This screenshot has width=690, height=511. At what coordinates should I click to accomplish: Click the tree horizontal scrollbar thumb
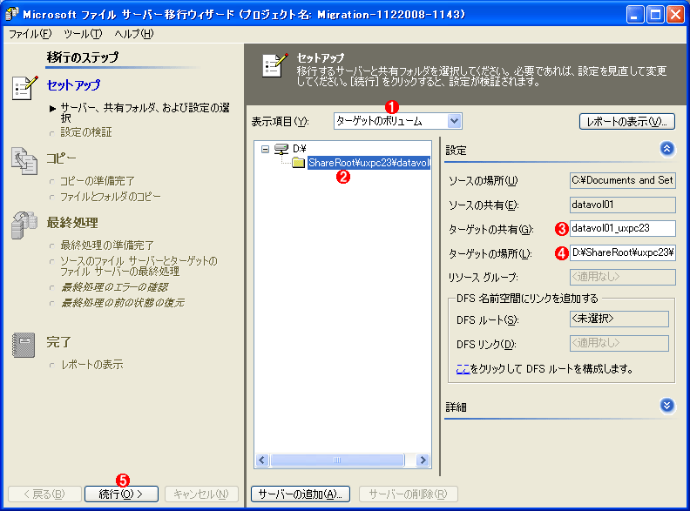337,460
